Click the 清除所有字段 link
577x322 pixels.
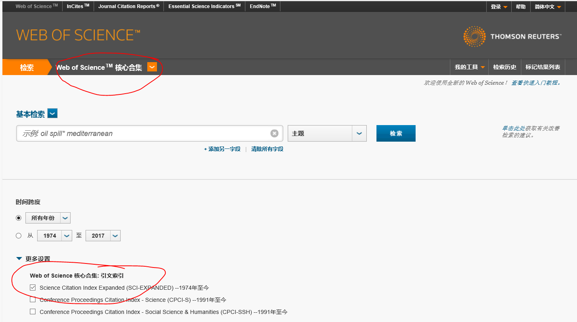[267, 149]
